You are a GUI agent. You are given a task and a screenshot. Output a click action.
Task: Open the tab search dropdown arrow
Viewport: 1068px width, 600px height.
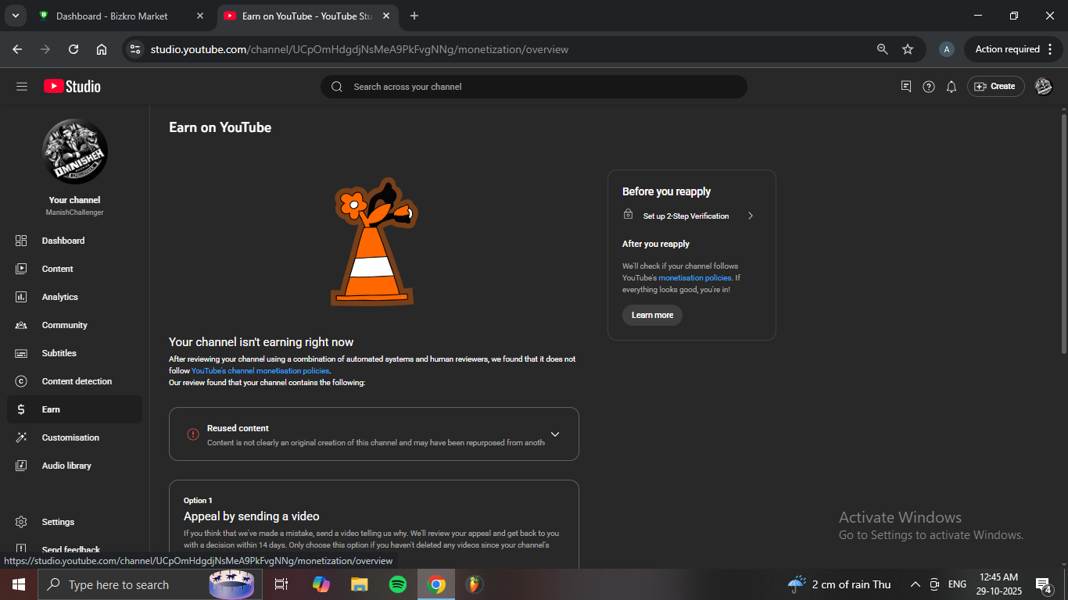coord(15,16)
